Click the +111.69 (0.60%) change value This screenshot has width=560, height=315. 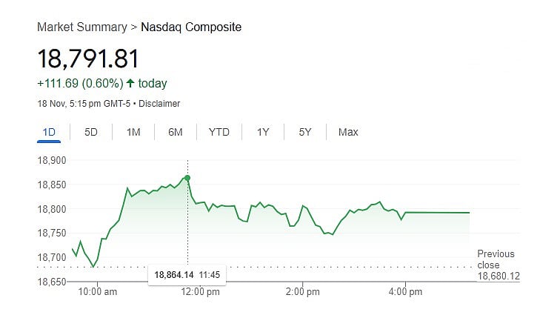coord(80,83)
